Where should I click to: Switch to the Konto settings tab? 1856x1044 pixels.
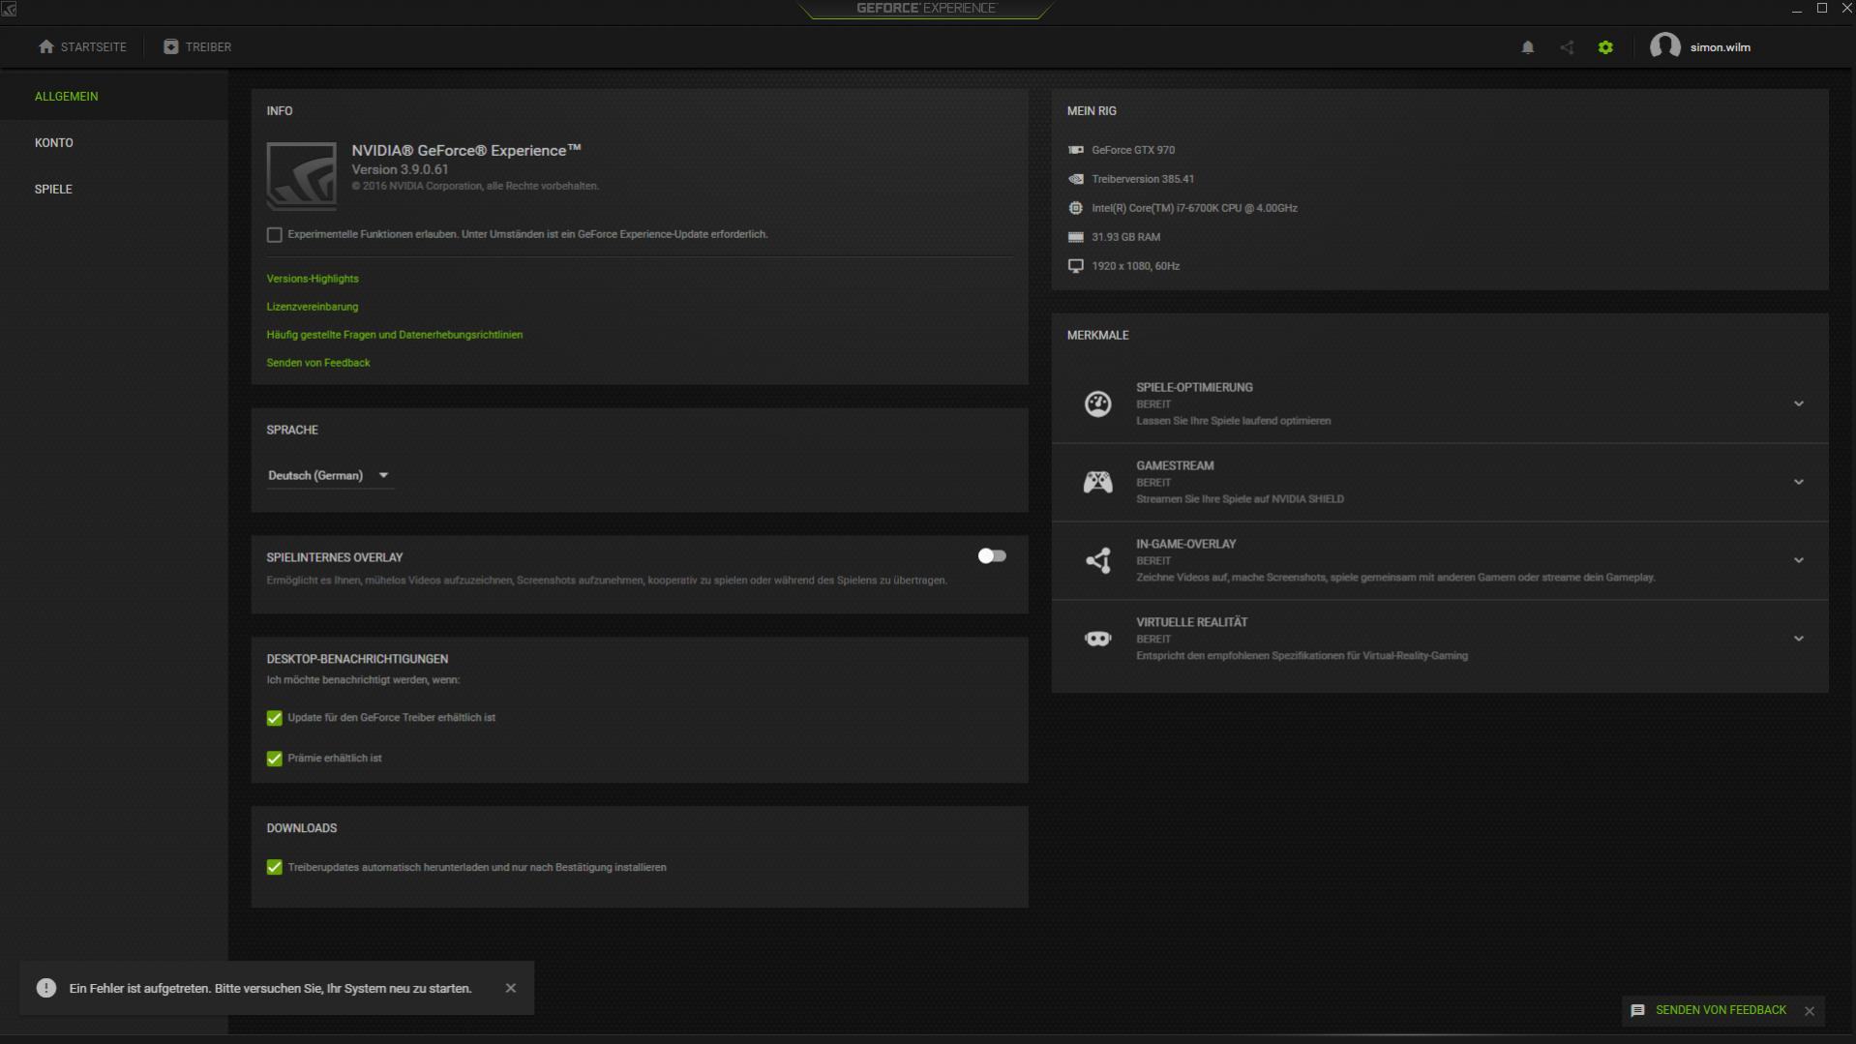pyautogui.click(x=114, y=143)
